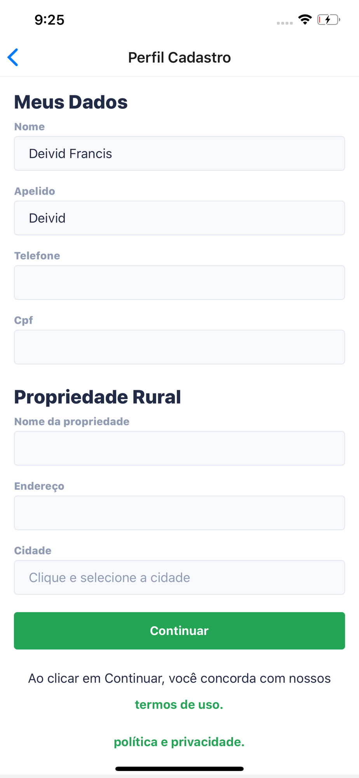Tap the Telefone label text
This screenshot has width=359, height=778.
tap(37, 256)
